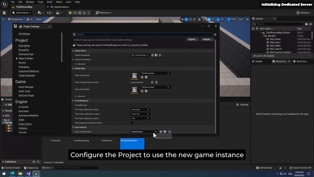Open the File menu
This screenshot has width=314, height=177.
13,2
